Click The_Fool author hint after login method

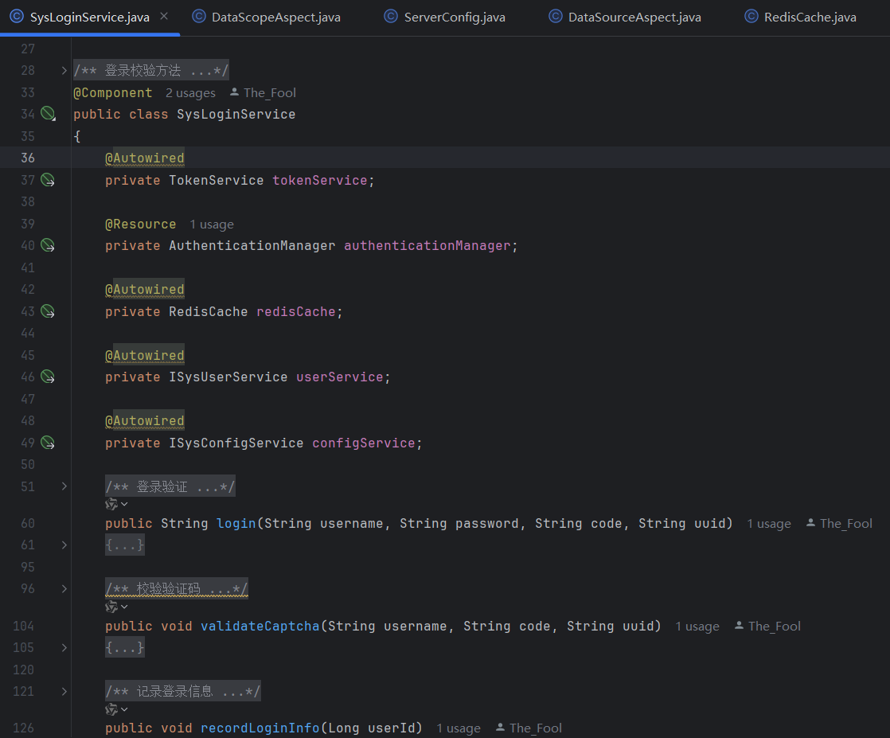[x=840, y=524]
